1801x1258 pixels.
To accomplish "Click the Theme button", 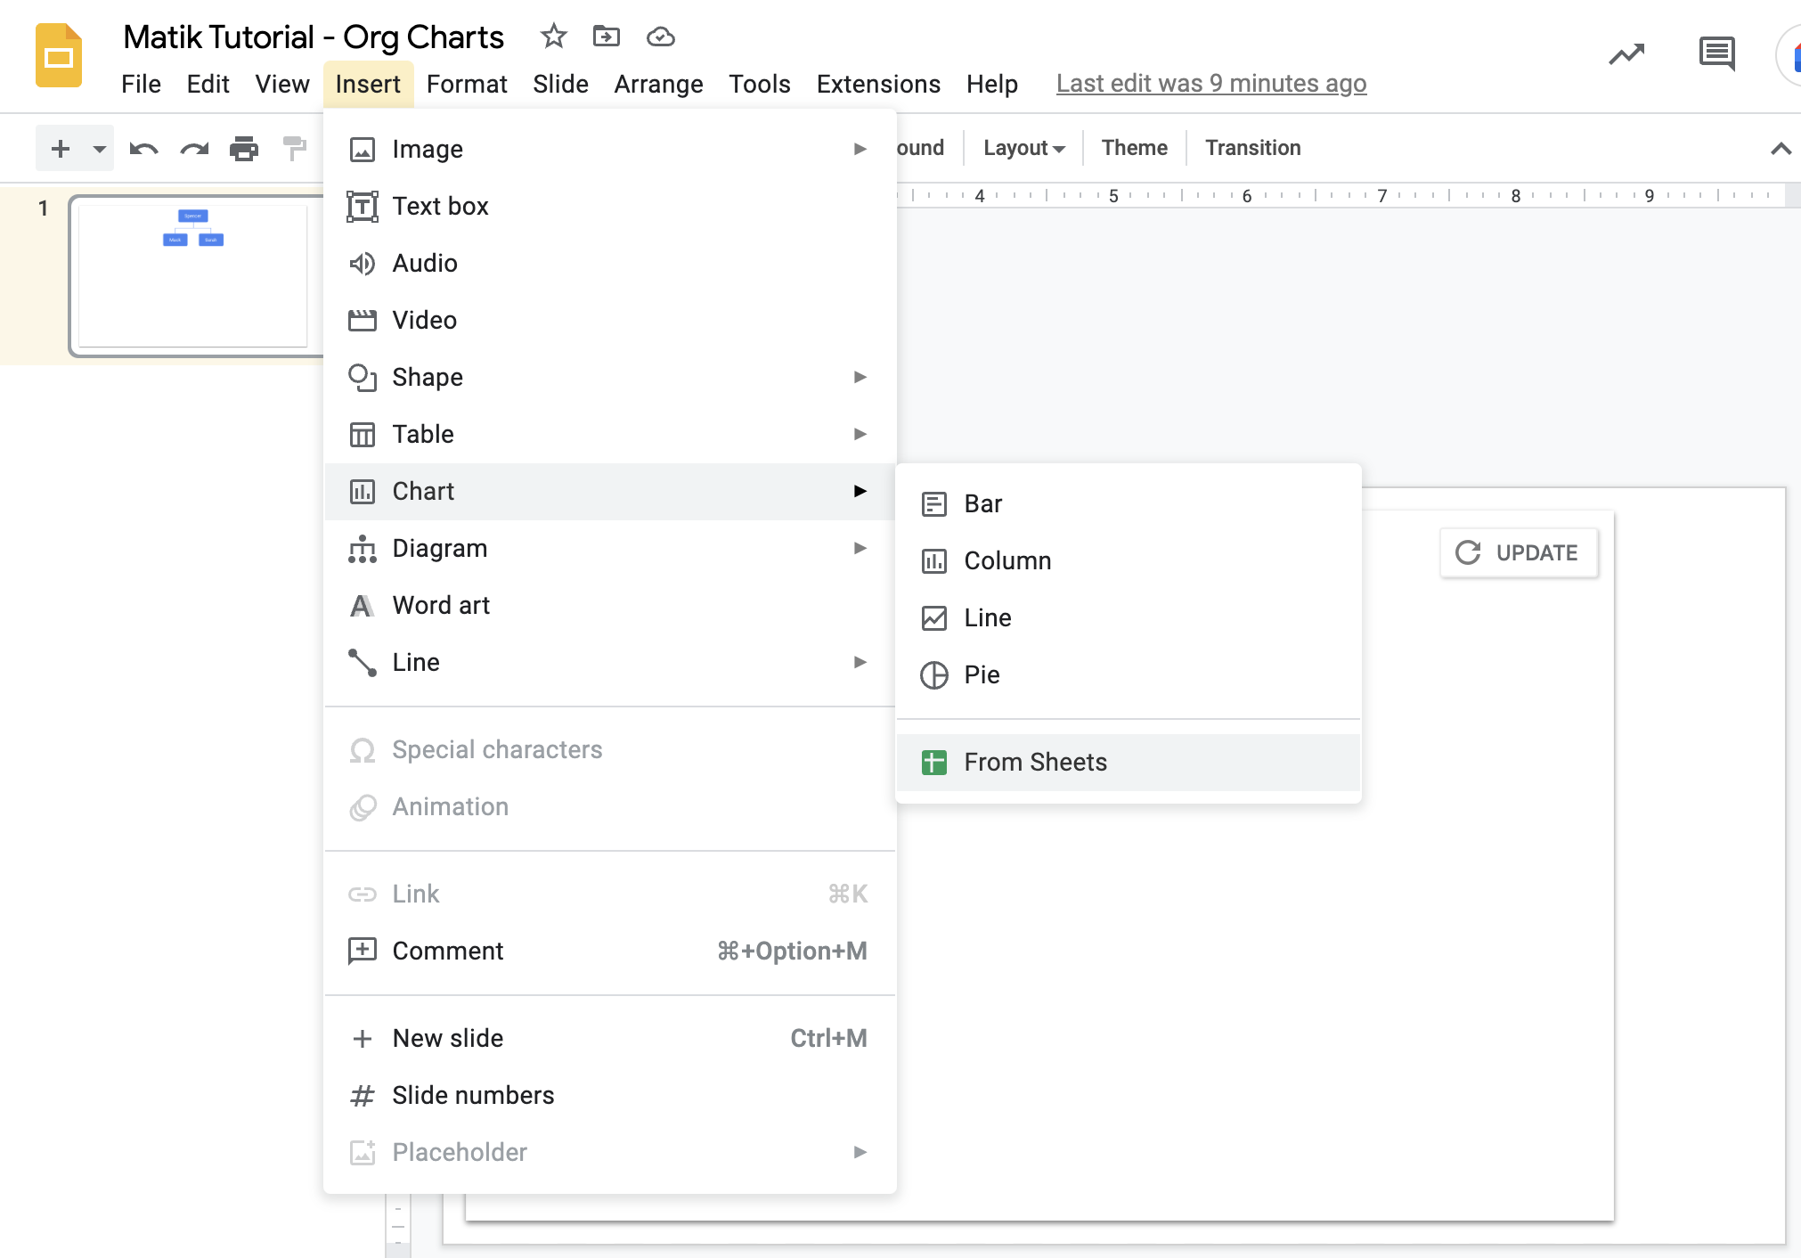I will (1134, 148).
